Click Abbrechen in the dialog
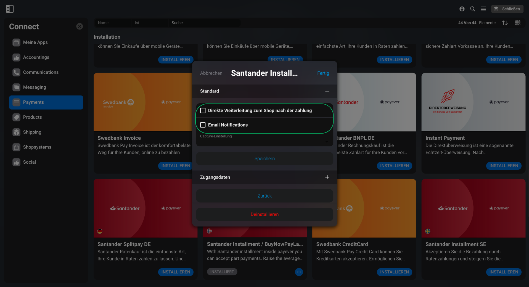 [211, 73]
